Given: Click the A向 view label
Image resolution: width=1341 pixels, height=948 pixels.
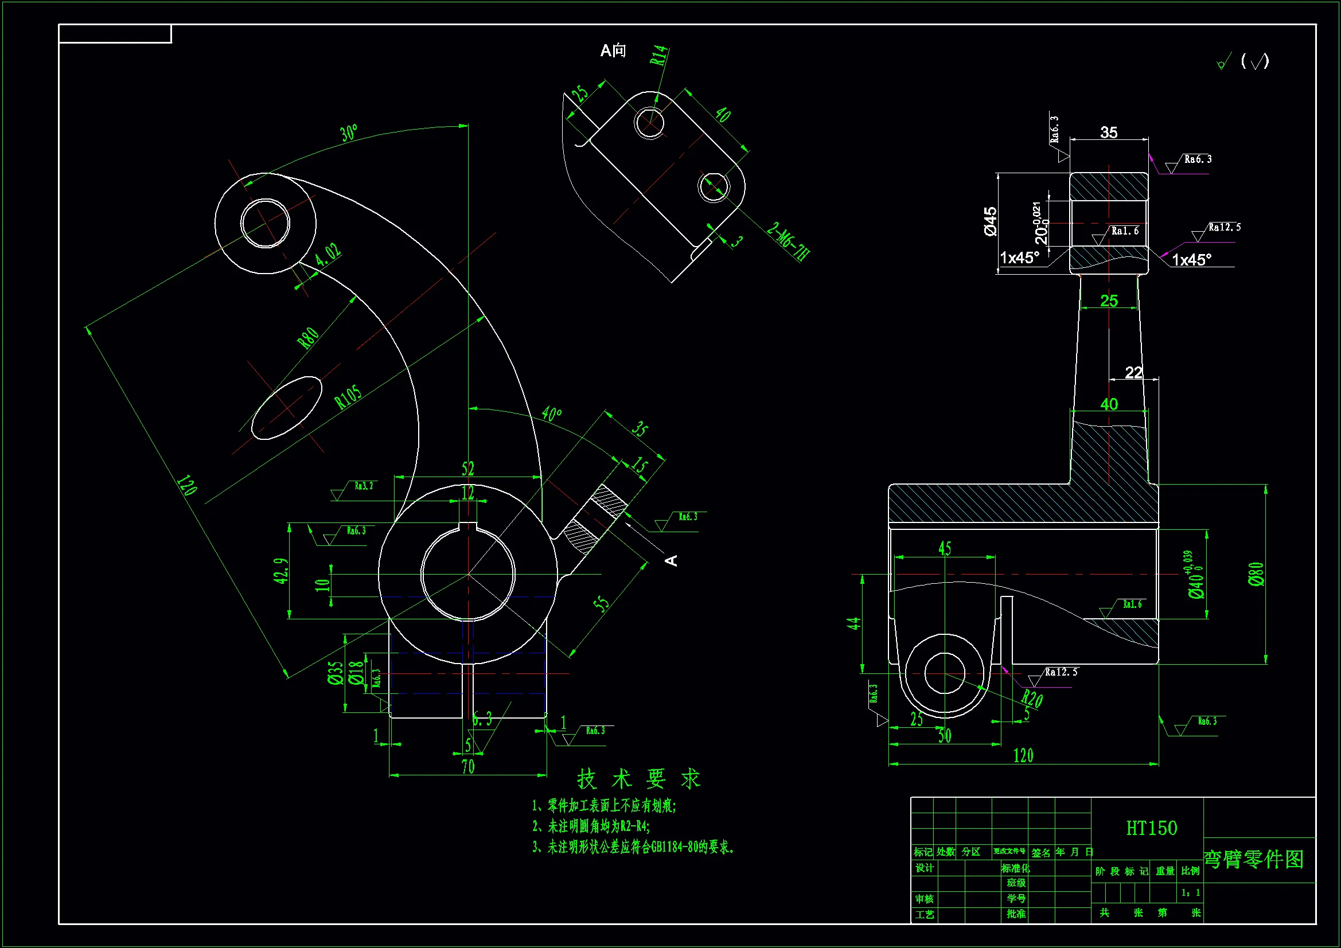Looking at the screenshot, I should pos(613,51).
